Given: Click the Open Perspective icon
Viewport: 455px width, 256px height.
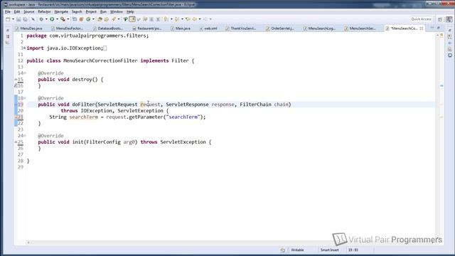Looking at the screenshot, I should click(x=440, y=19).
